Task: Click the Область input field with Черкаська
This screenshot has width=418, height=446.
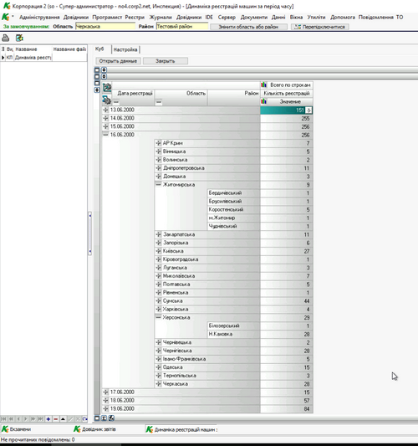Action: pos(105,27)
